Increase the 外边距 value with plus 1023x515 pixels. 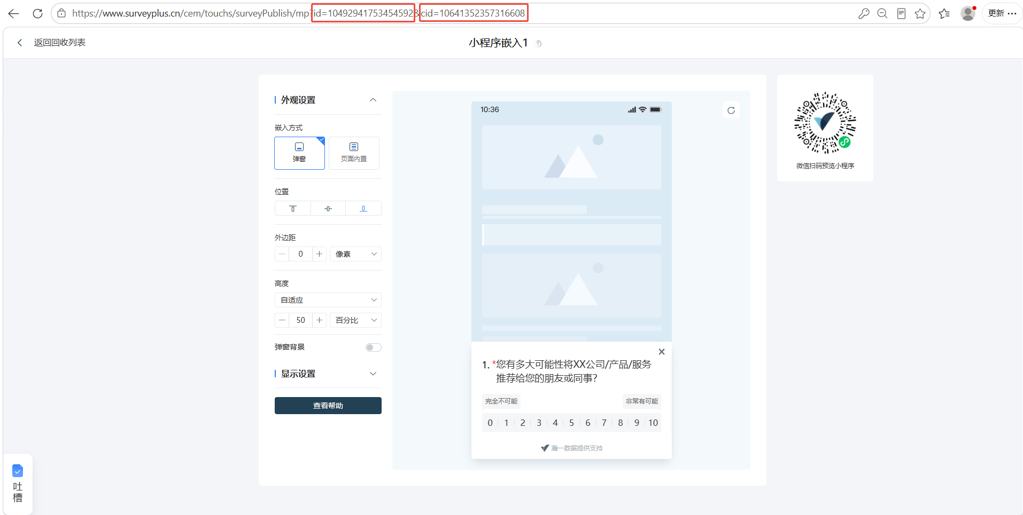tap(319, 254)
